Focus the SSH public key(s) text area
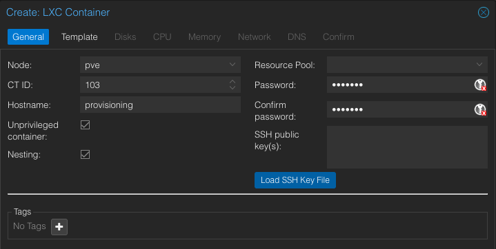This screenshot has height=249, width=496. pyautogui.click(x=407, y=147)
